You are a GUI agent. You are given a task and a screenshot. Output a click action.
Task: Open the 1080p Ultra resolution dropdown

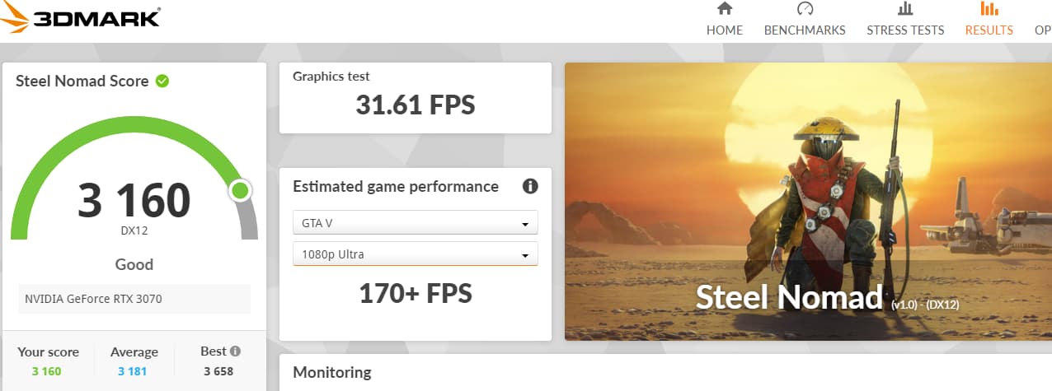[416, 254]
